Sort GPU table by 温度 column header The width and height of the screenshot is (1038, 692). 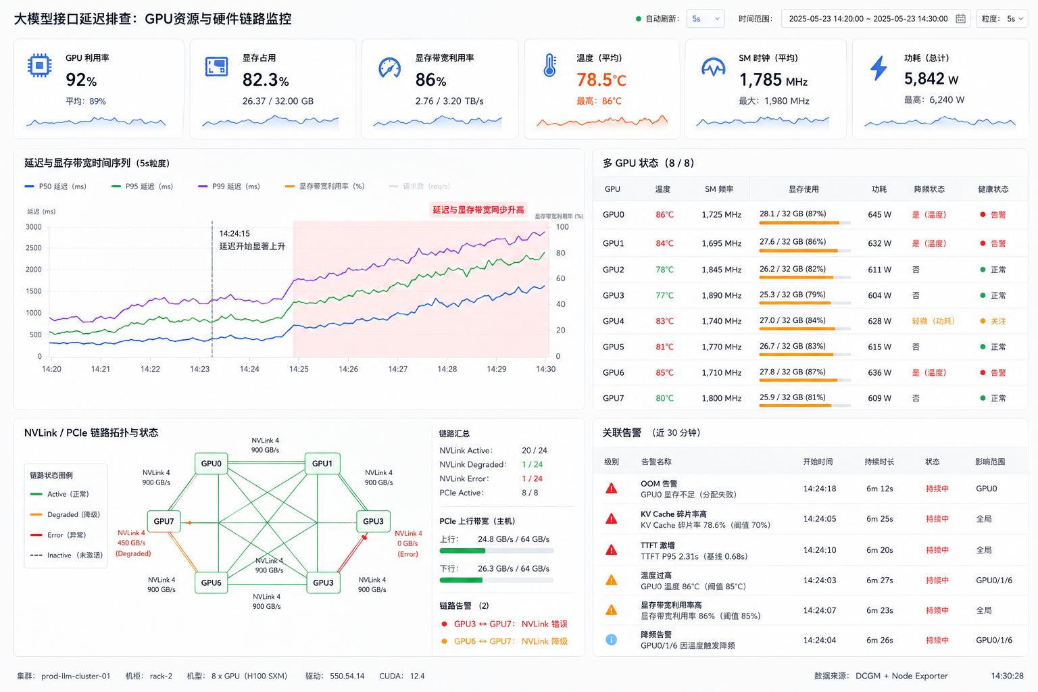click(663, 189)
